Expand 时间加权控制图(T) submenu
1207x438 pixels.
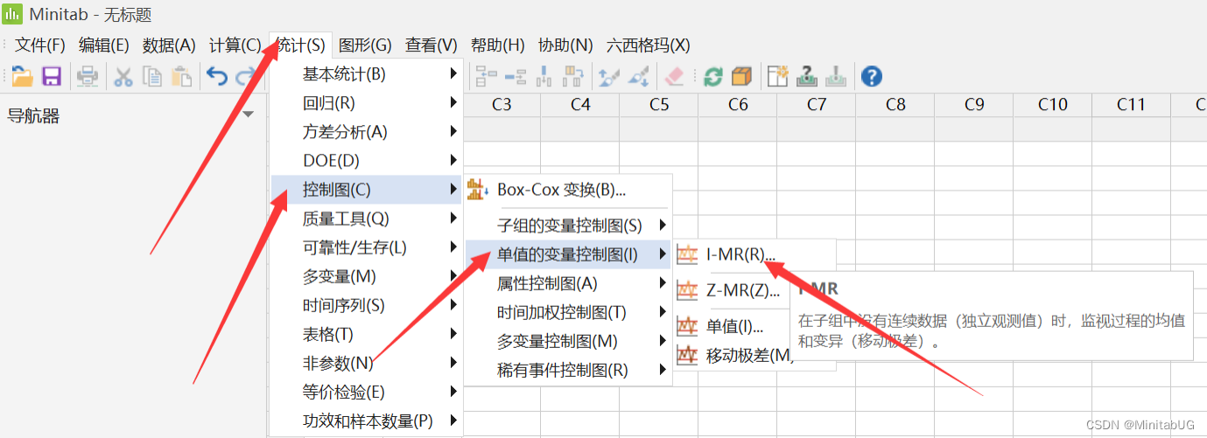coord(567,312)
